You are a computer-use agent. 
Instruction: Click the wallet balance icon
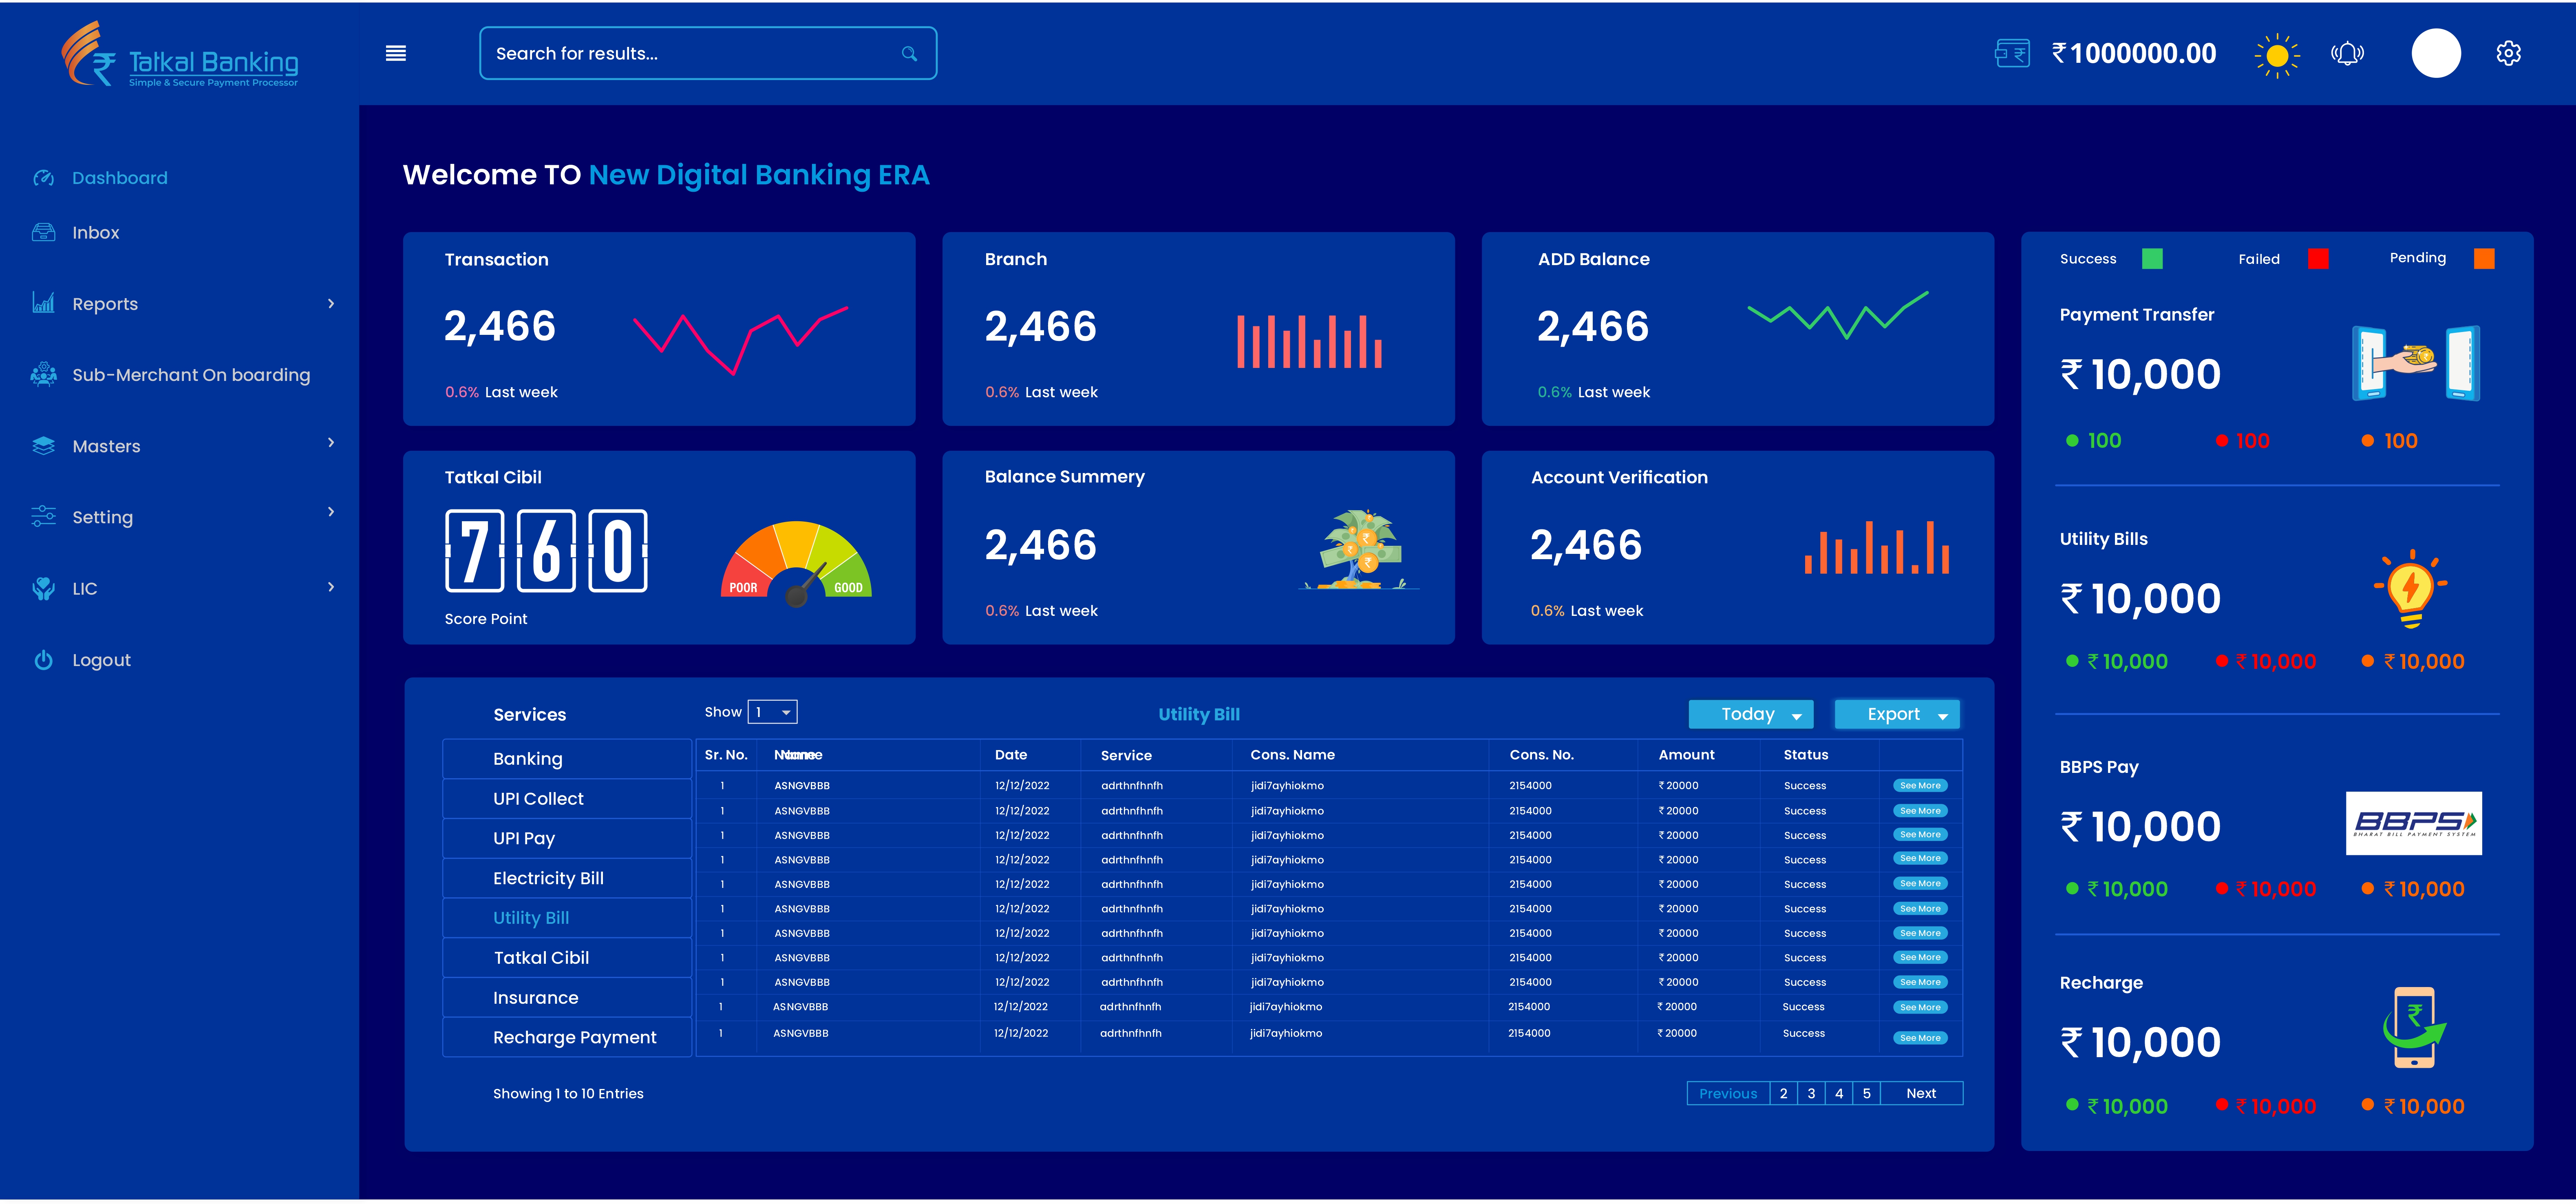[x=2012, y=53]
